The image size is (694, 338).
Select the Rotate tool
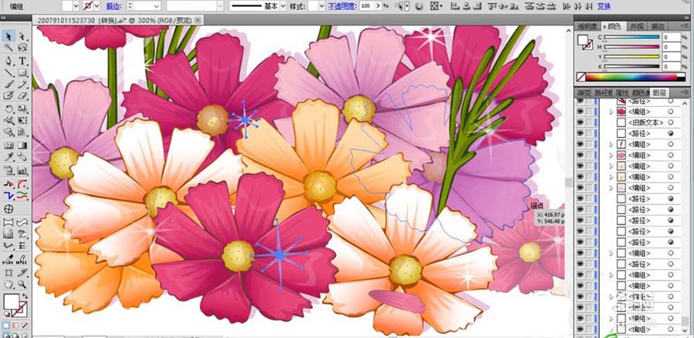pos(8,109)
